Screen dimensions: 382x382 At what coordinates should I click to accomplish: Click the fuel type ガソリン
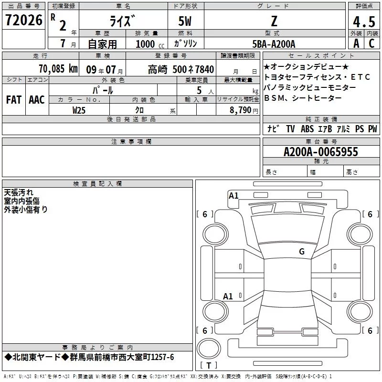185,43
